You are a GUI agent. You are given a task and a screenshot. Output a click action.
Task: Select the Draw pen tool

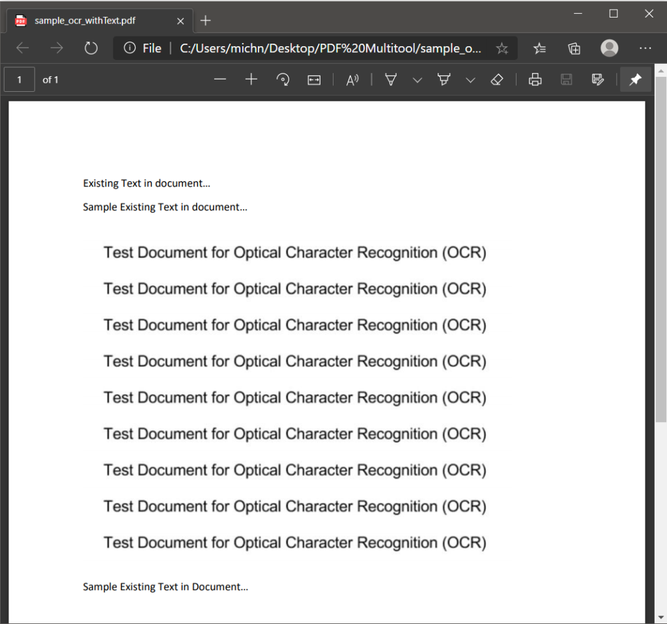(390, 79)
